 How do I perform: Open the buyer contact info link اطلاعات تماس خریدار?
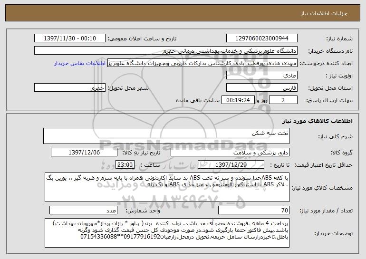point(80,64)
